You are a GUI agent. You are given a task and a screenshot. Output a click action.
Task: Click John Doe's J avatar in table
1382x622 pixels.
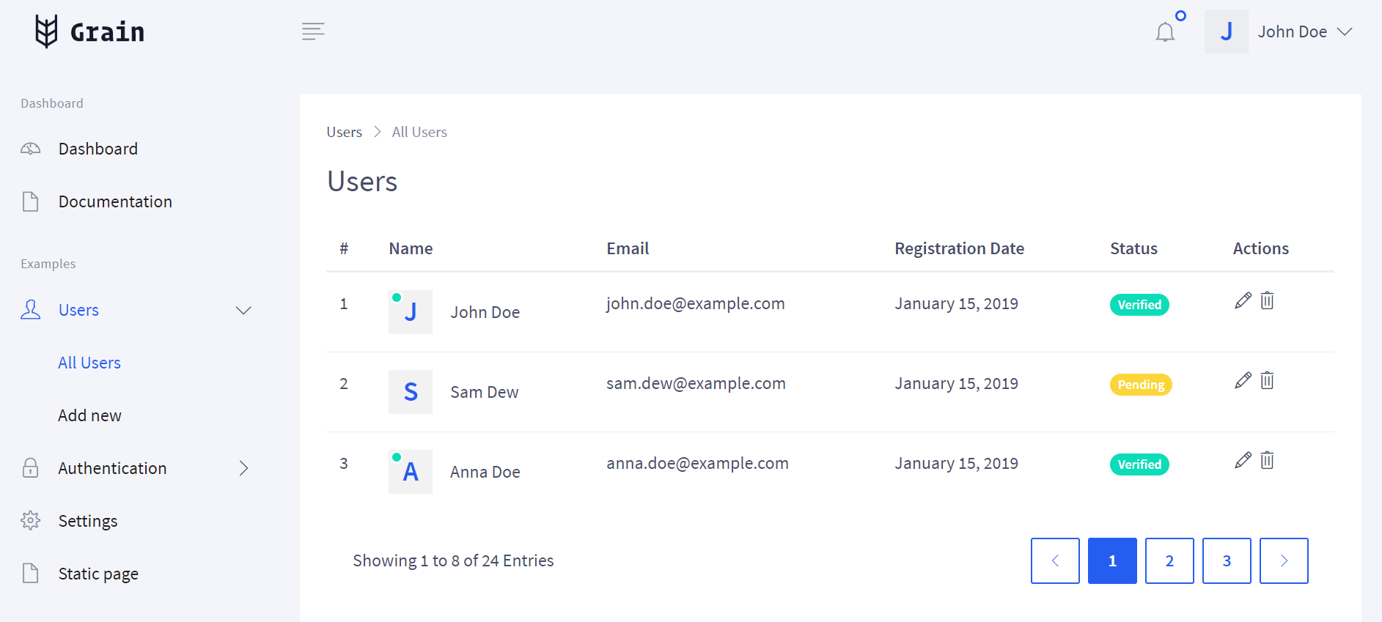pos(411,312)
